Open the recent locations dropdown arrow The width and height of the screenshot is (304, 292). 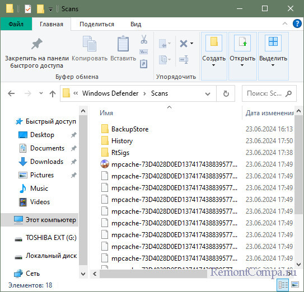tap(41, 93)
